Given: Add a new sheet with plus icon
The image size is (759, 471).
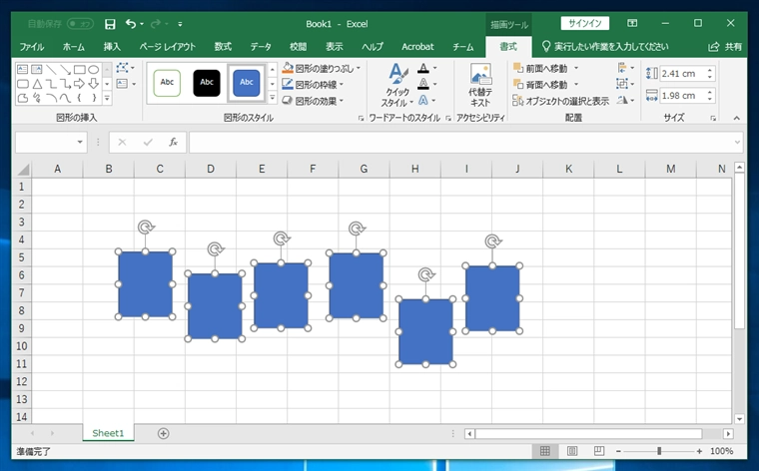Looking at the screenshot, I should tap(164, 433).
